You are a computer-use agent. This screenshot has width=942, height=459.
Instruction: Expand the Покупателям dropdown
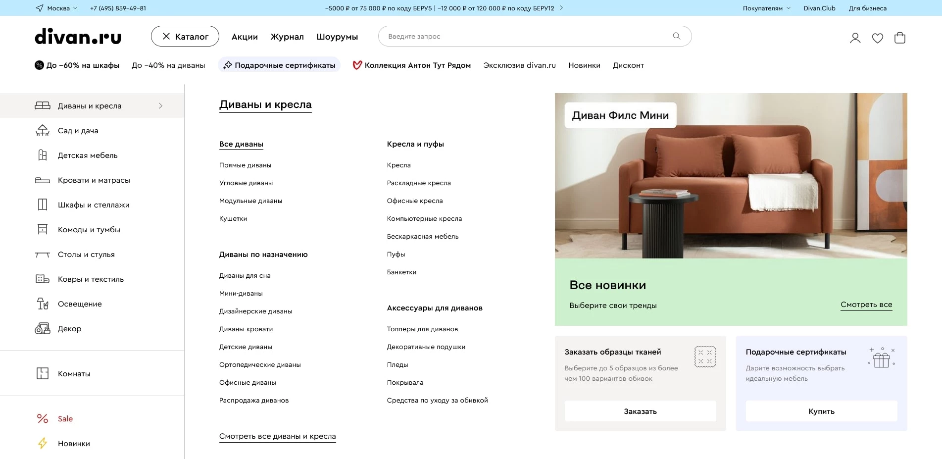[x=765, y=8]
